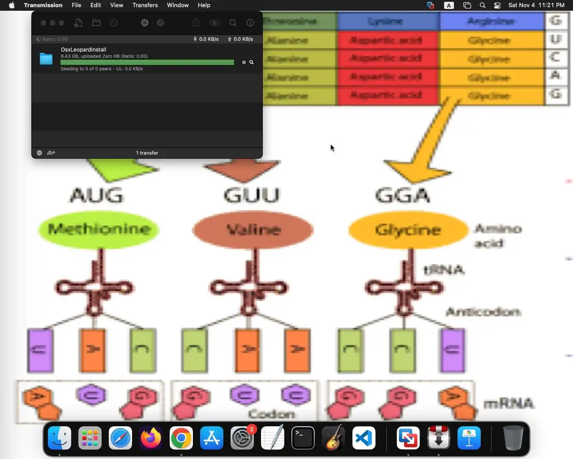Click '8.43 GB, uploaded Zero KB' status text
The height and width of the screenshot is (459, 573).
[104, 56]
